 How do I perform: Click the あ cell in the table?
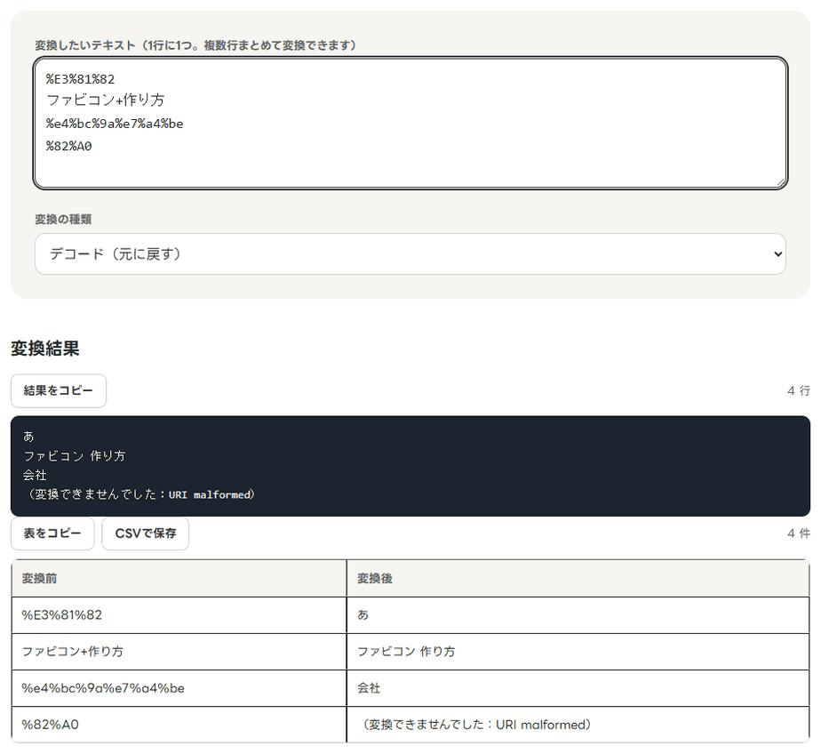point(578,615)
